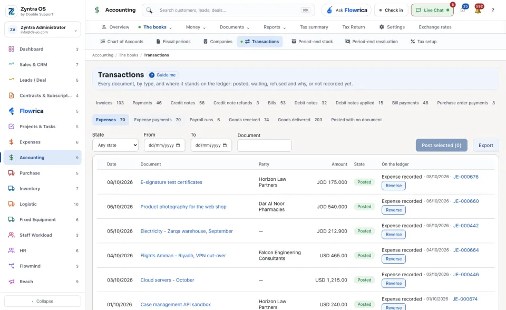Click the Settings gear icon
Screen dimensions: 506x310
382,27
